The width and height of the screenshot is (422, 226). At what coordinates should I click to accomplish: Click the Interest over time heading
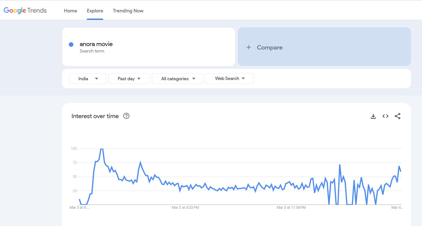tap(95, 116)
